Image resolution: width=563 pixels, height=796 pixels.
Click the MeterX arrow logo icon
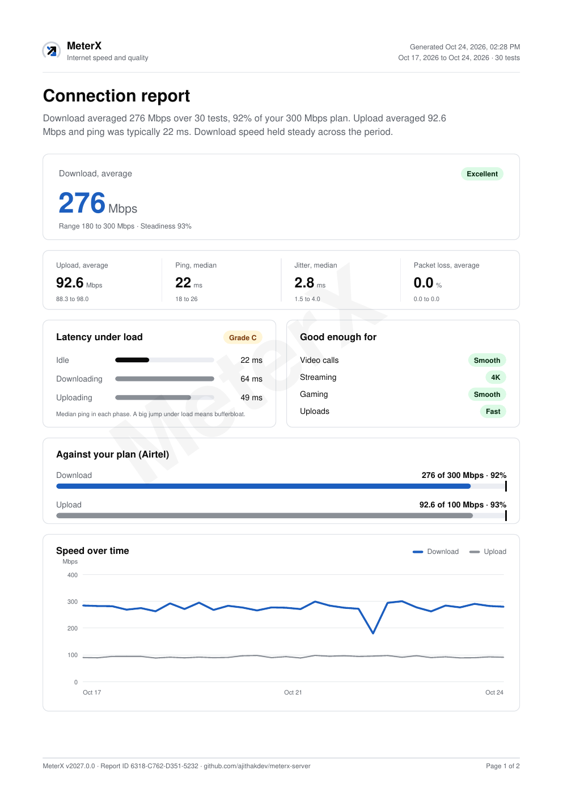(52, 50)
